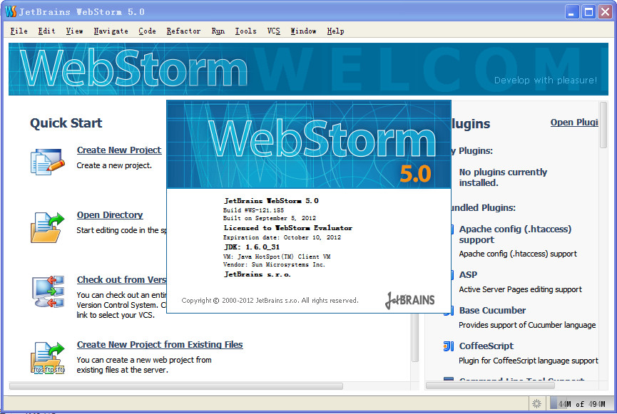617x414 pixels.
Task: Open the Tools menu
Action: [x=245, y=31]
